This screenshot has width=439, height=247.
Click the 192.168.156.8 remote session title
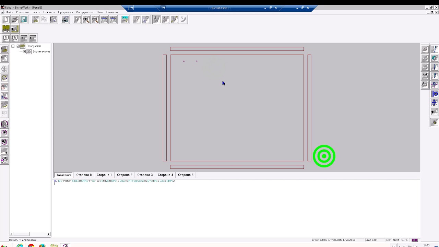(219, 8)
